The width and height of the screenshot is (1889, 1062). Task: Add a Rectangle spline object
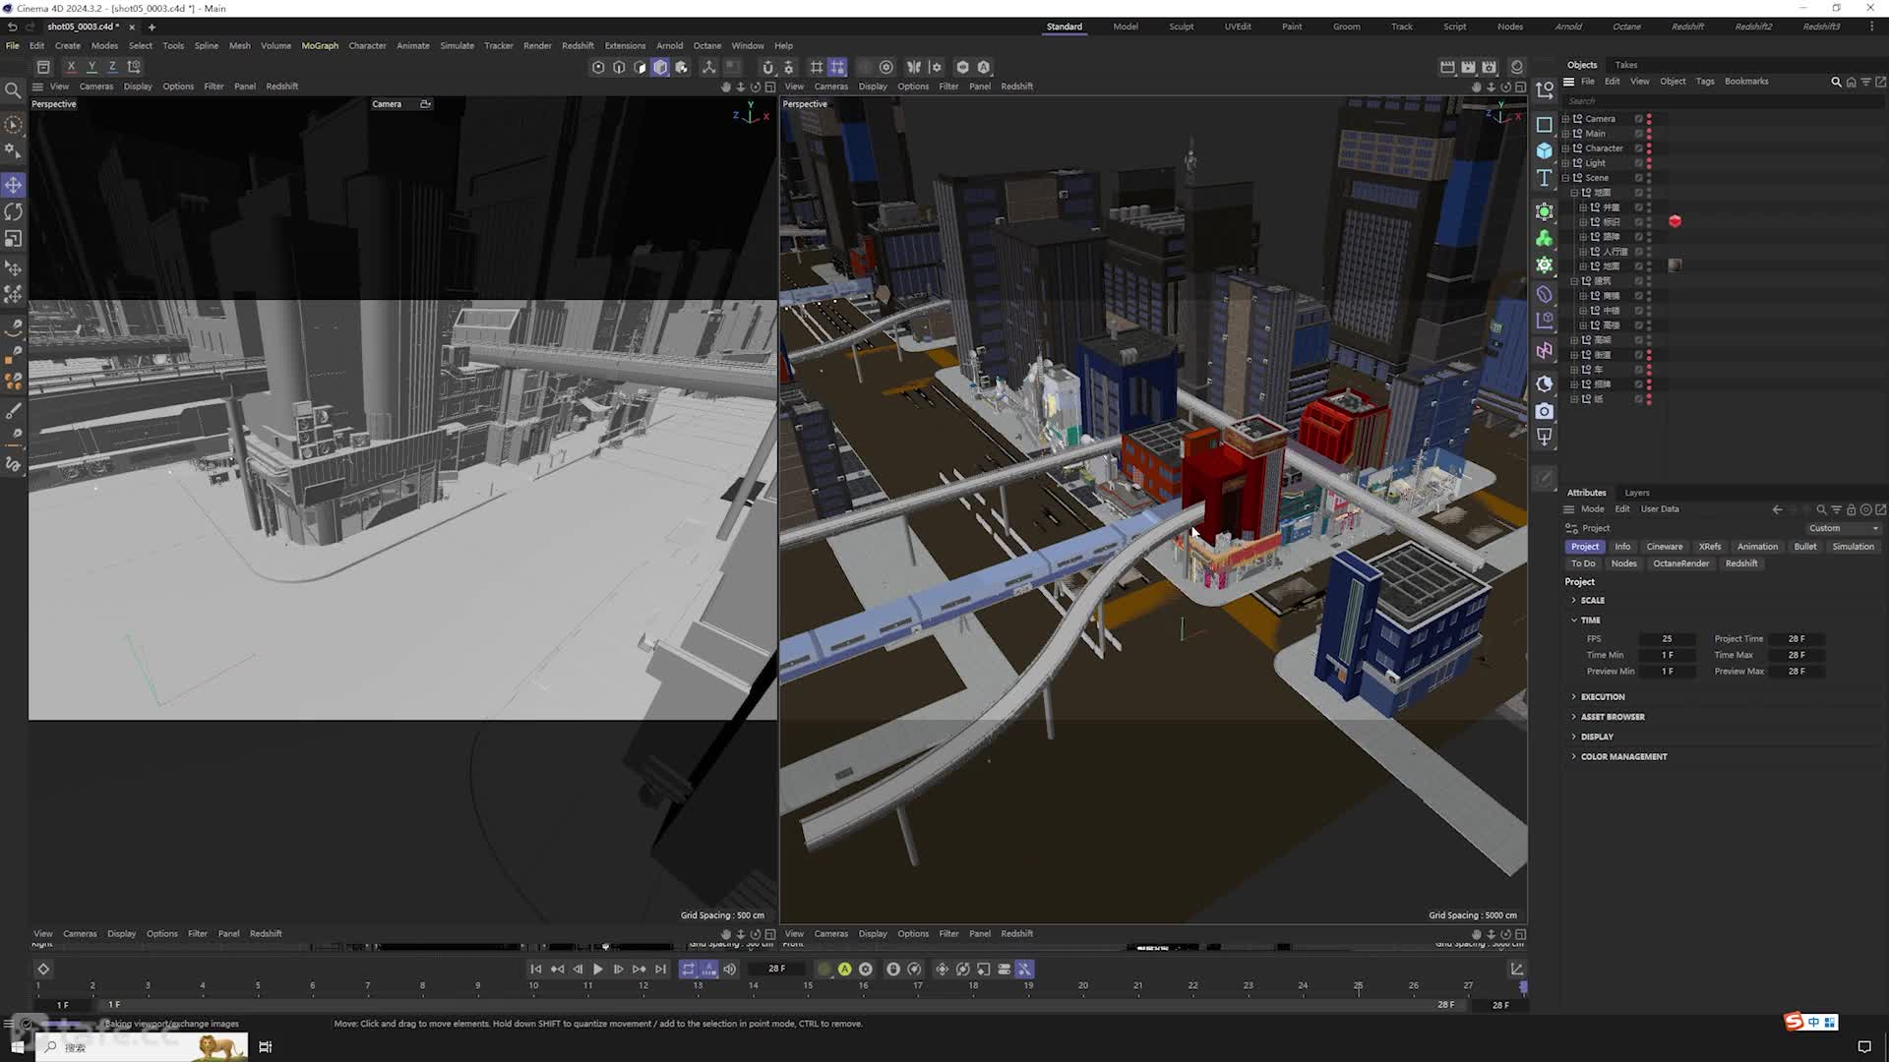[x=1545, y=125]
